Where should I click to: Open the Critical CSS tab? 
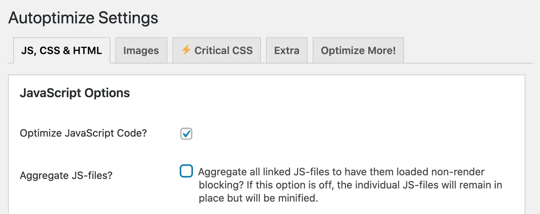coord(216,50)
